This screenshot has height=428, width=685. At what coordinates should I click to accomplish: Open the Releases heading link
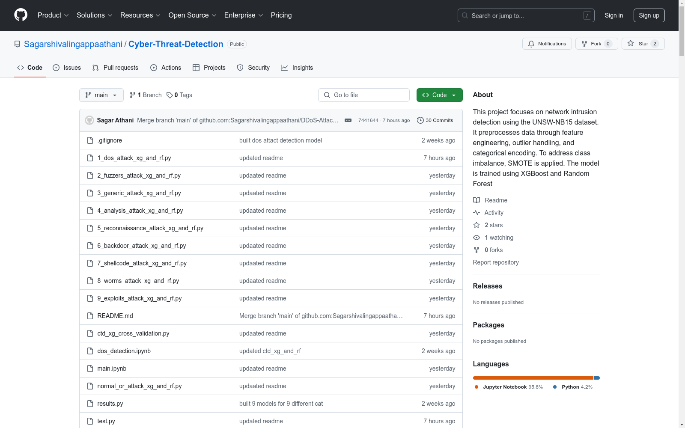point(488,286)
